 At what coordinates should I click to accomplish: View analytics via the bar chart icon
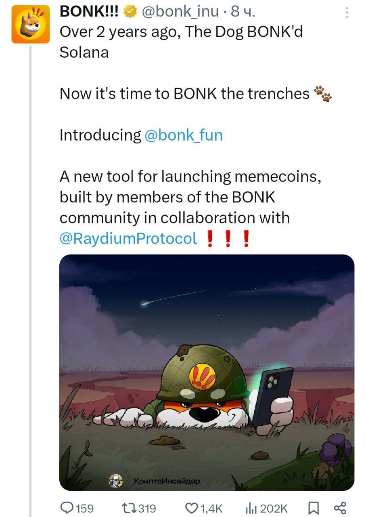click(251, 508)
